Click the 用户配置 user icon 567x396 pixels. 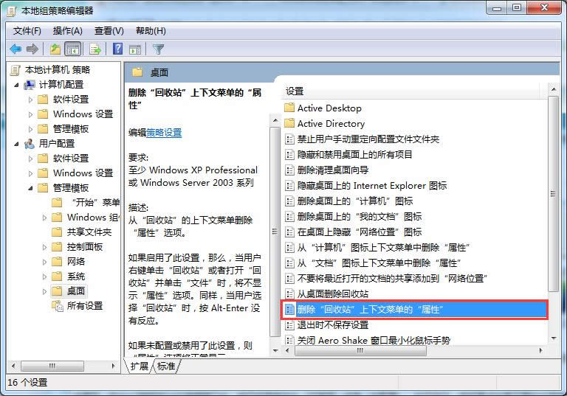(x=30, y=144)
